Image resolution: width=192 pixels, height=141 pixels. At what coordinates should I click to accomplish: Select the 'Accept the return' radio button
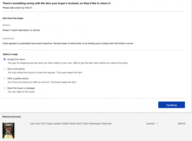coord(4,59)
